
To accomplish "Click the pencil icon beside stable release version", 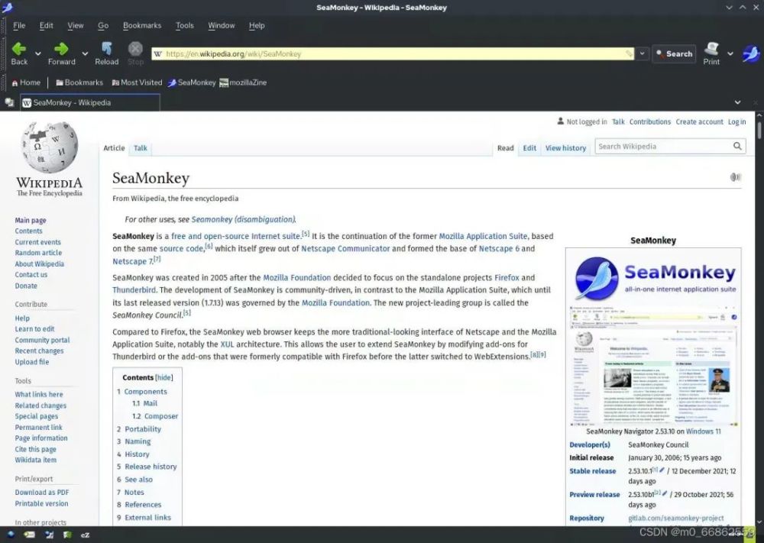I will coord(662,470).
